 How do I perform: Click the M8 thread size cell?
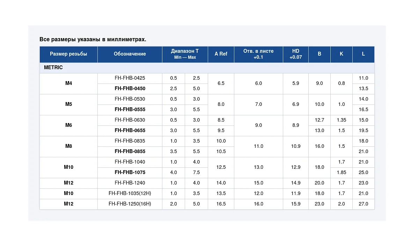pos(68,146)
